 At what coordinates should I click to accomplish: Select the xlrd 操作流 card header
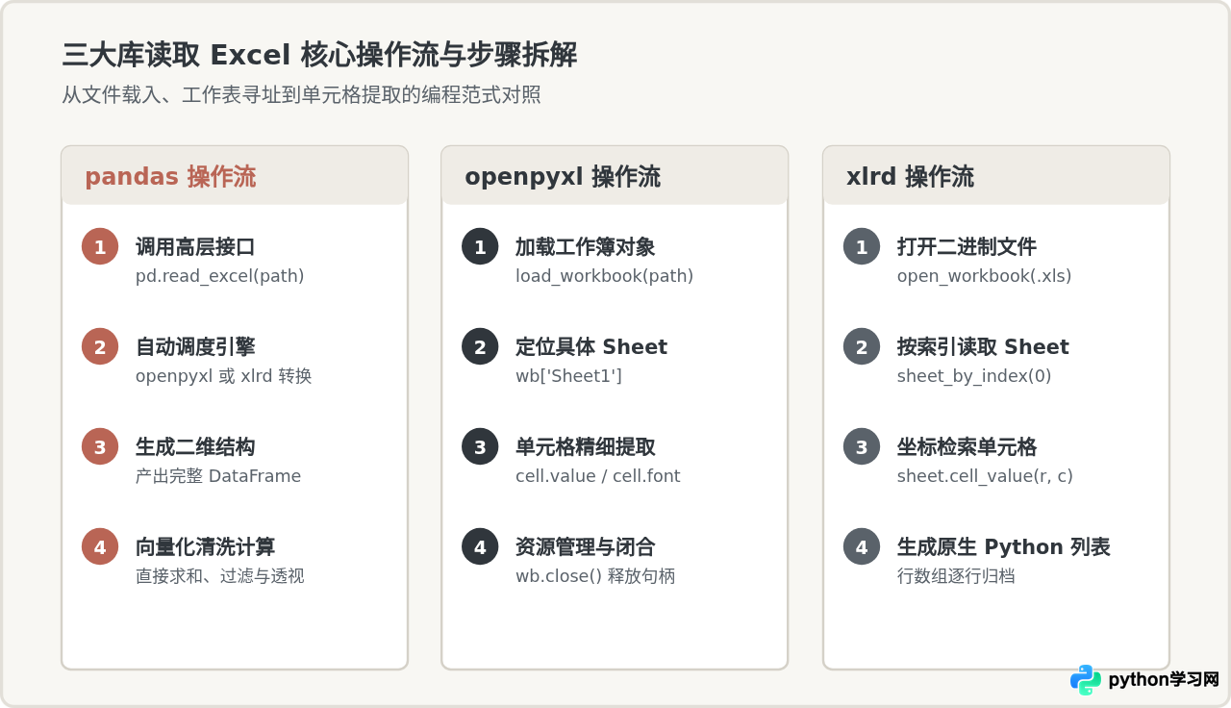pyautogui.click(x=996, y=176)
